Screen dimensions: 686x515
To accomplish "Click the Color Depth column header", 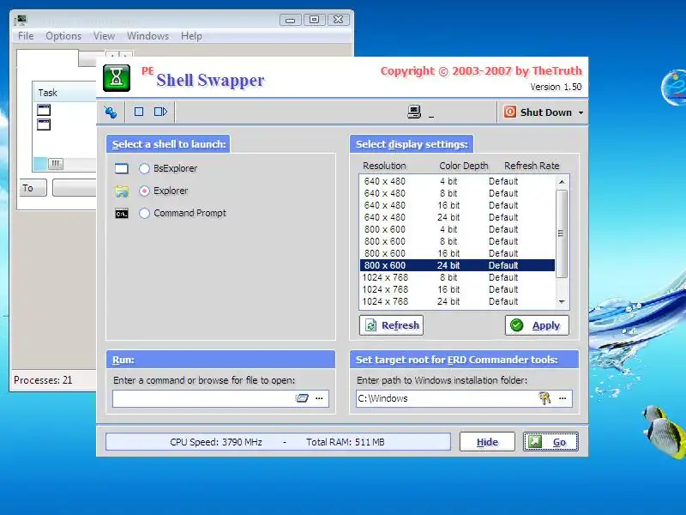I will [x=464, y=166].
